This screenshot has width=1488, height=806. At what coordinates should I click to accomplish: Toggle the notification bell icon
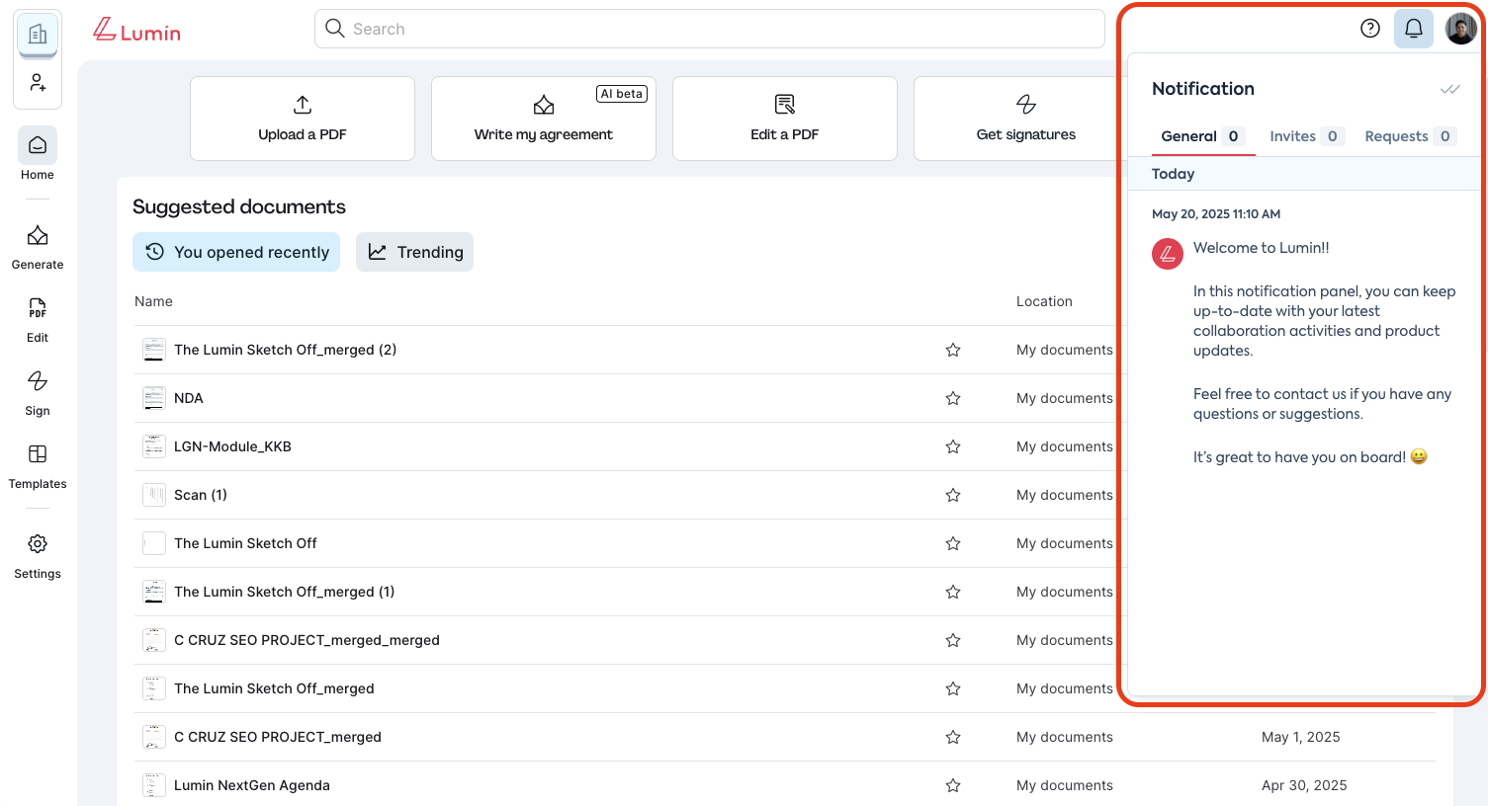(x=1414, y=29)
